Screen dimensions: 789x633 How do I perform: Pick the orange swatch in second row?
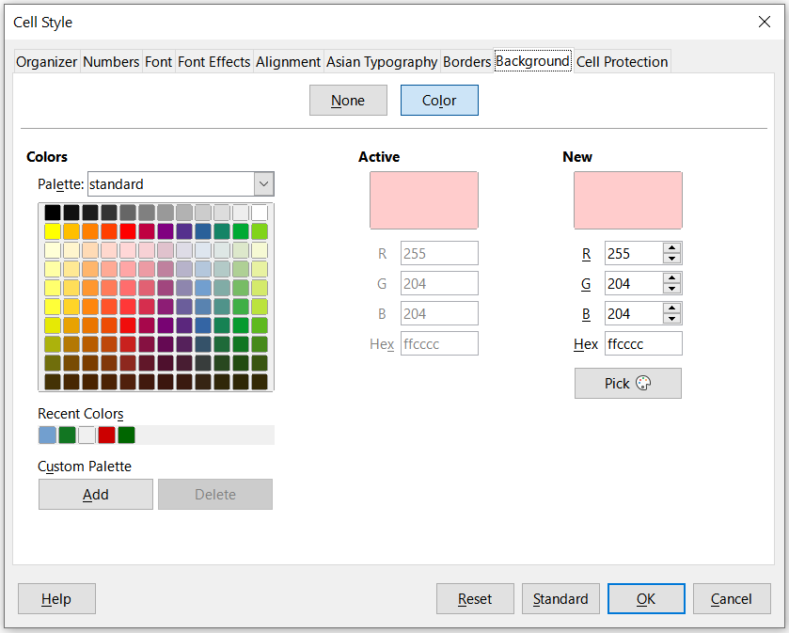90,231
